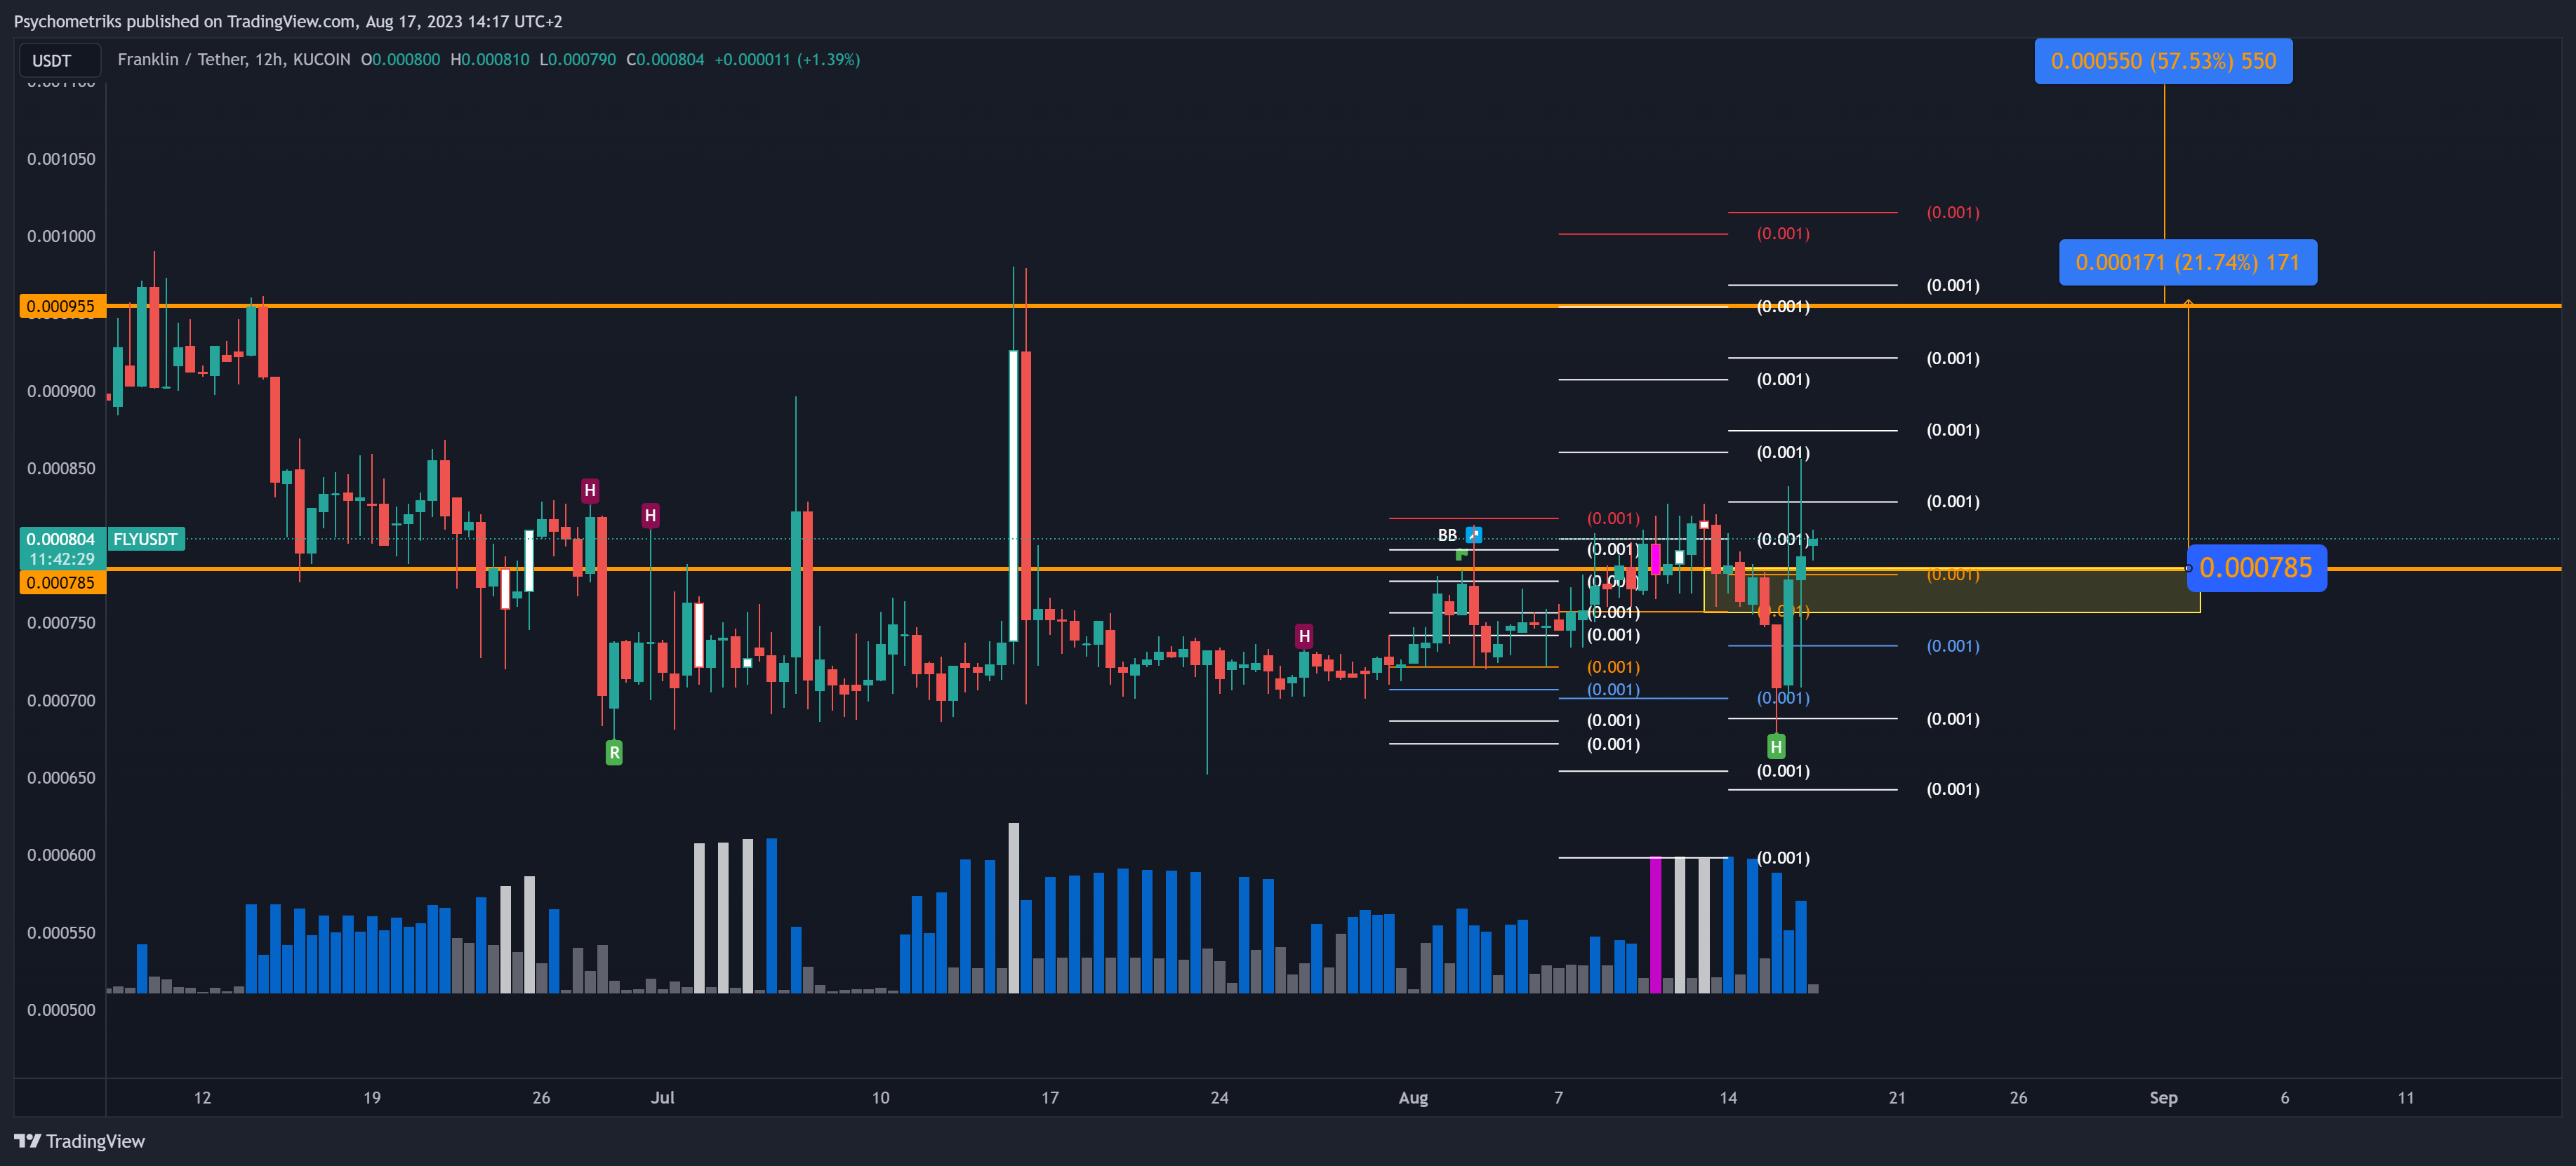This screenshot has width=2576, height=1166.
Task: Click the Sep label on the time axis
Action: click(x=2163, y=1098)
